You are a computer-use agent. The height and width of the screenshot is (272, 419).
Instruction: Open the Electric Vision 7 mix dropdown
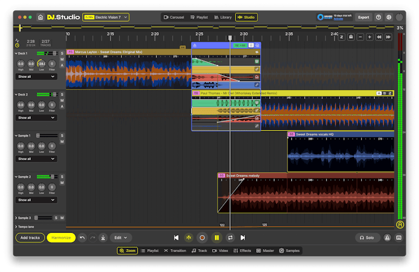click(x=106, y=18)
